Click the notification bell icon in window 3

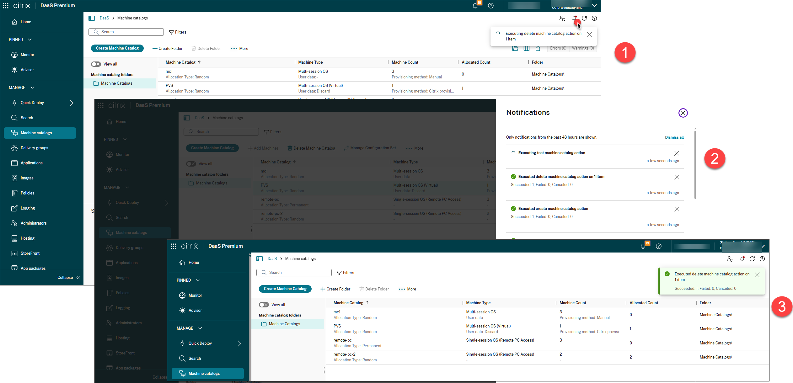742,259
